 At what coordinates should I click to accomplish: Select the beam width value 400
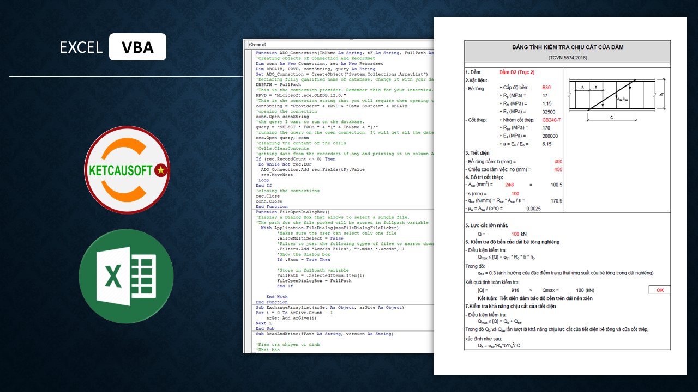[x=558, y=162]
